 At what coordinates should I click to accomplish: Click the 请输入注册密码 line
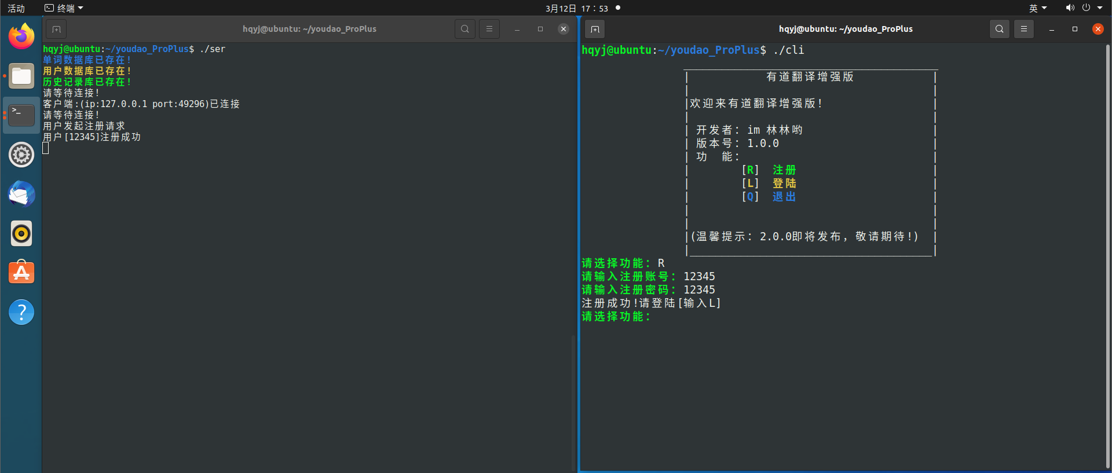click(x=648, y=290)
